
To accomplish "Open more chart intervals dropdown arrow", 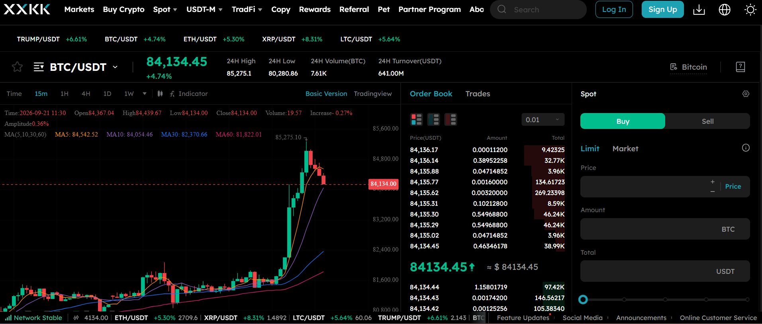I will tap(145, 94).
